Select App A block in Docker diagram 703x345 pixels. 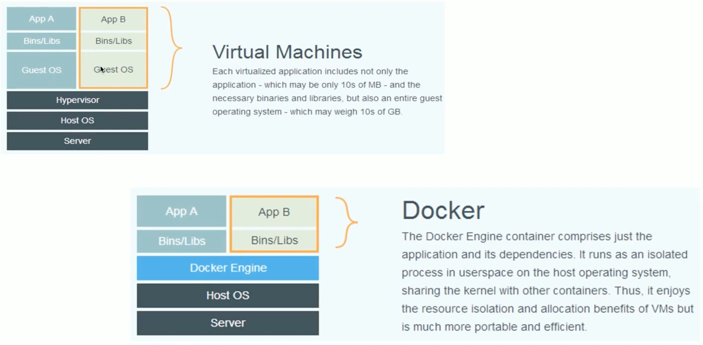182,211
